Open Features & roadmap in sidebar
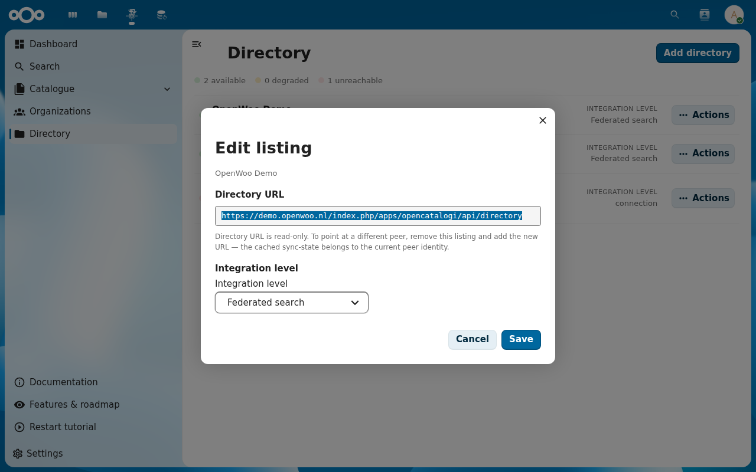The image size is (756, 472). click(x=93, y=405)
